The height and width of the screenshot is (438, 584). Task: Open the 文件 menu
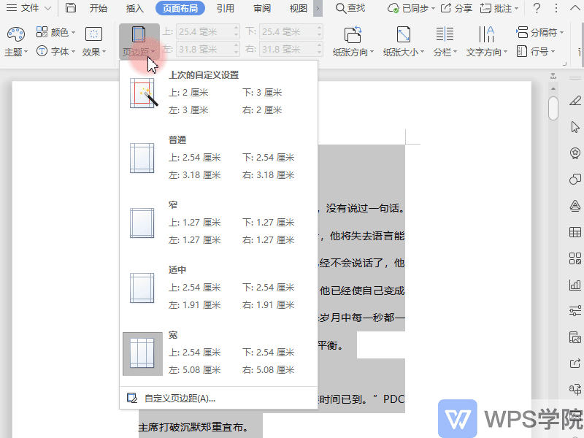tap(28, 8)
